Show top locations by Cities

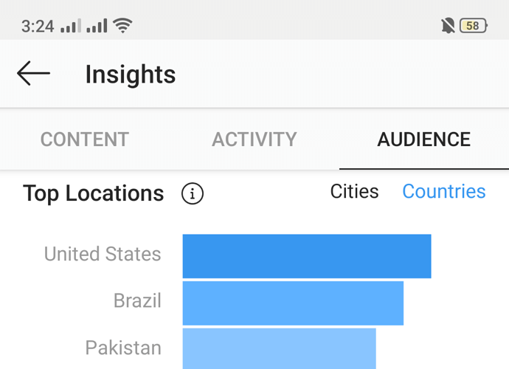click(x=354, y=192)
